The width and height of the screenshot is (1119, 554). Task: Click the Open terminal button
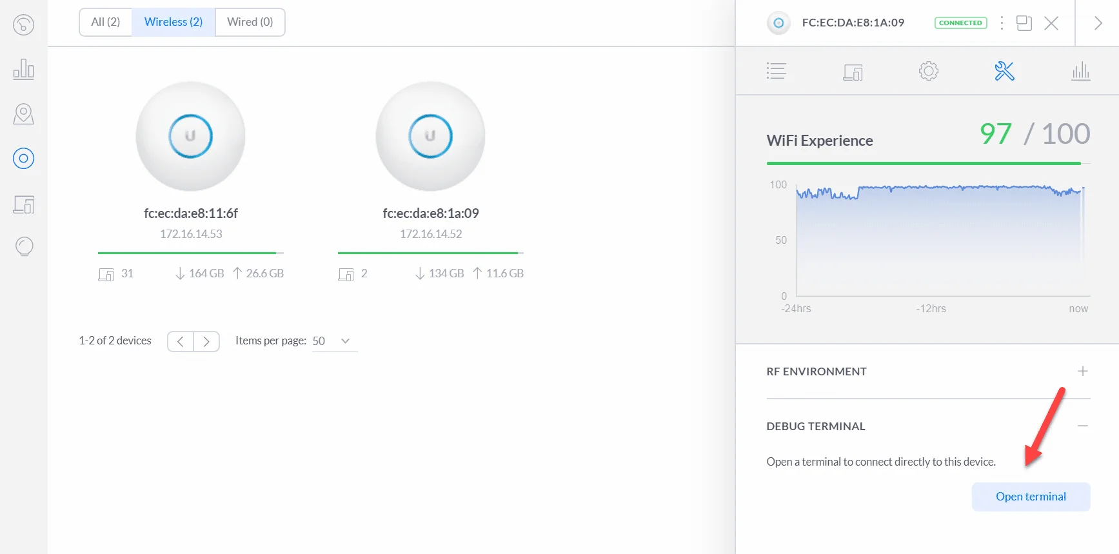[1031, 497]
